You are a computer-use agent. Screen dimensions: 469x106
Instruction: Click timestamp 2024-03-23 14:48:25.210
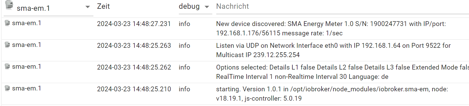[x=134, y=89]
